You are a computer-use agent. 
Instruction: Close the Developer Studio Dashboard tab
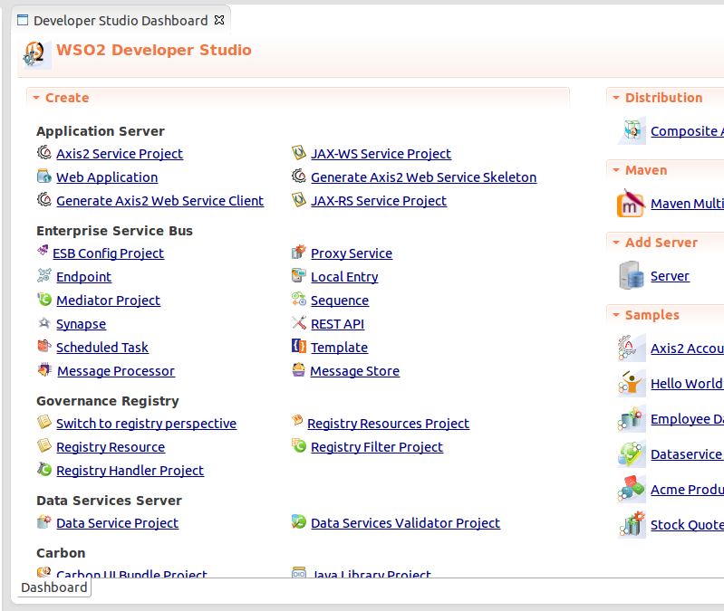click(x=220, y=20)
